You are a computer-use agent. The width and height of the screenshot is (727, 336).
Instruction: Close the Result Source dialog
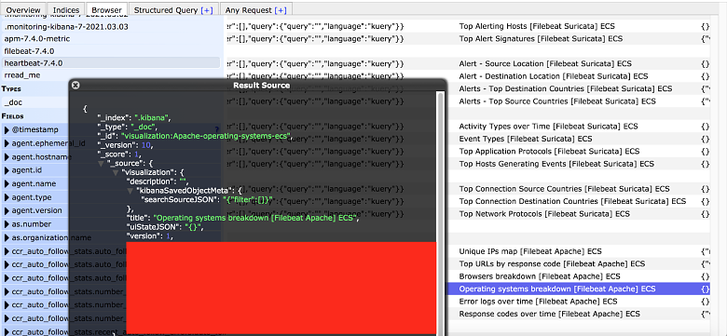coord(75,85)
